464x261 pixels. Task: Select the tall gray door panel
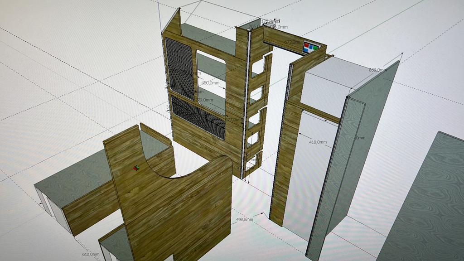coord(353,159)
